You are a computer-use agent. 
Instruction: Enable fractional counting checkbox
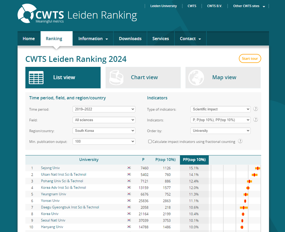click(150, 142)
